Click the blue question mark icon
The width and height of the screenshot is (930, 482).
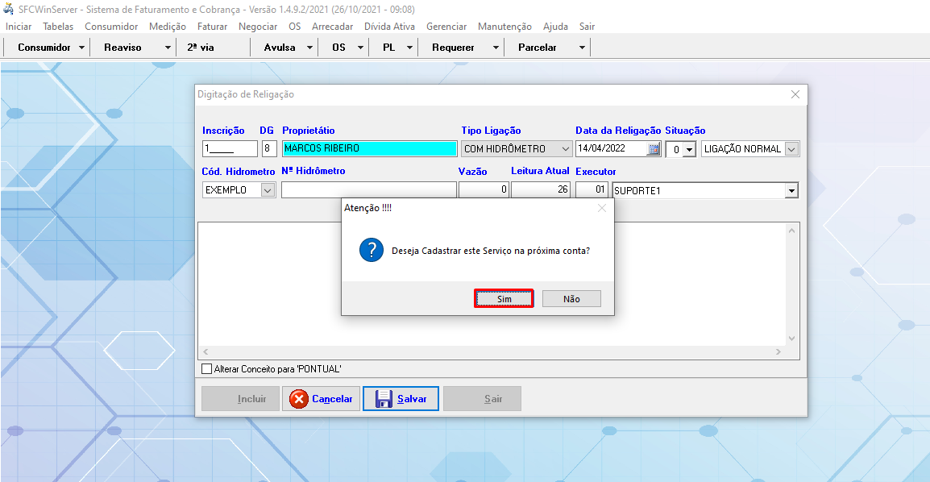click(371, 251)
